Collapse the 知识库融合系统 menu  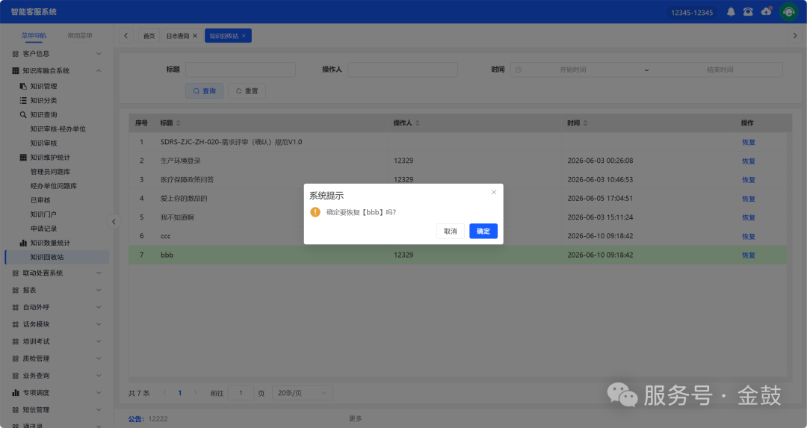click(57, 70)
